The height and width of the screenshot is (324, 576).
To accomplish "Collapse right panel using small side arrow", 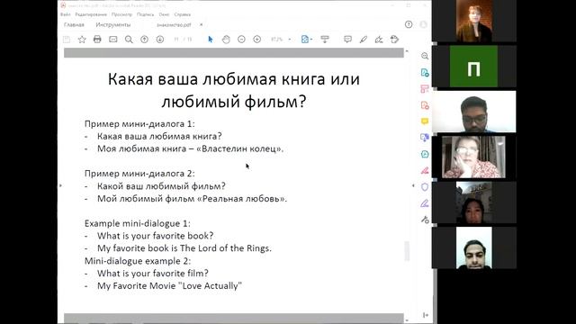I will click(x=413, y=185).
